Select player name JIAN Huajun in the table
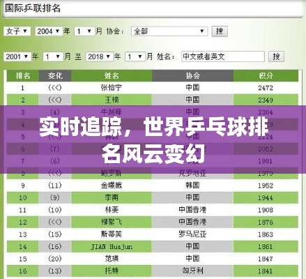This screenshot has height=279, width=306. point(112,247)
